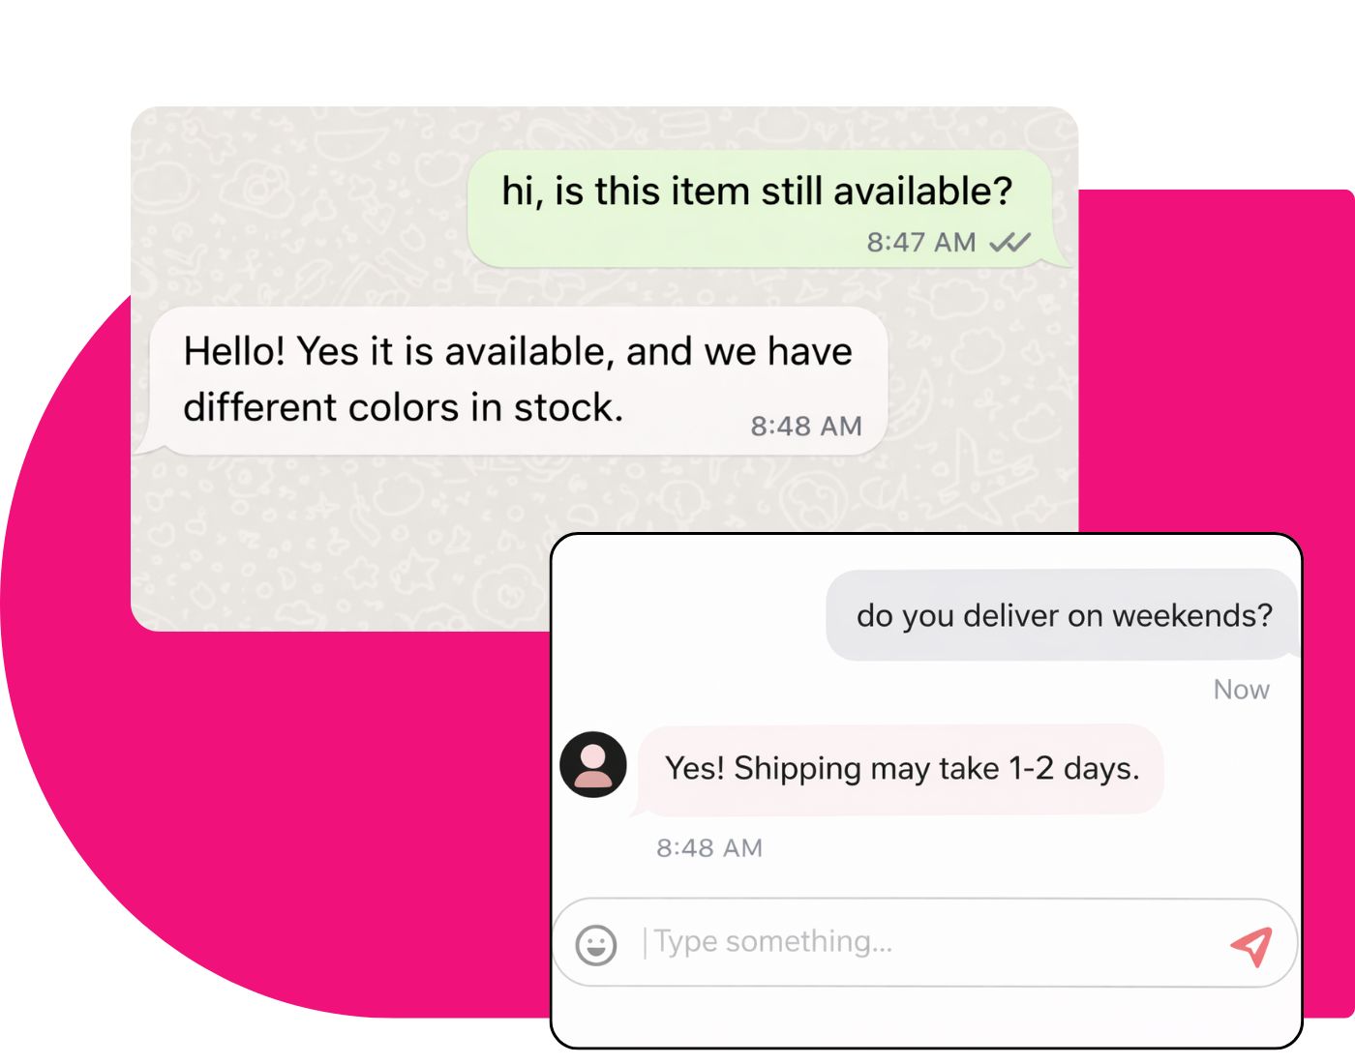Click the 'Yes! Shipping may take 1-2 days.' bubble
The width and height of the screenshot is (1355, 1064).
pos(901,769)
